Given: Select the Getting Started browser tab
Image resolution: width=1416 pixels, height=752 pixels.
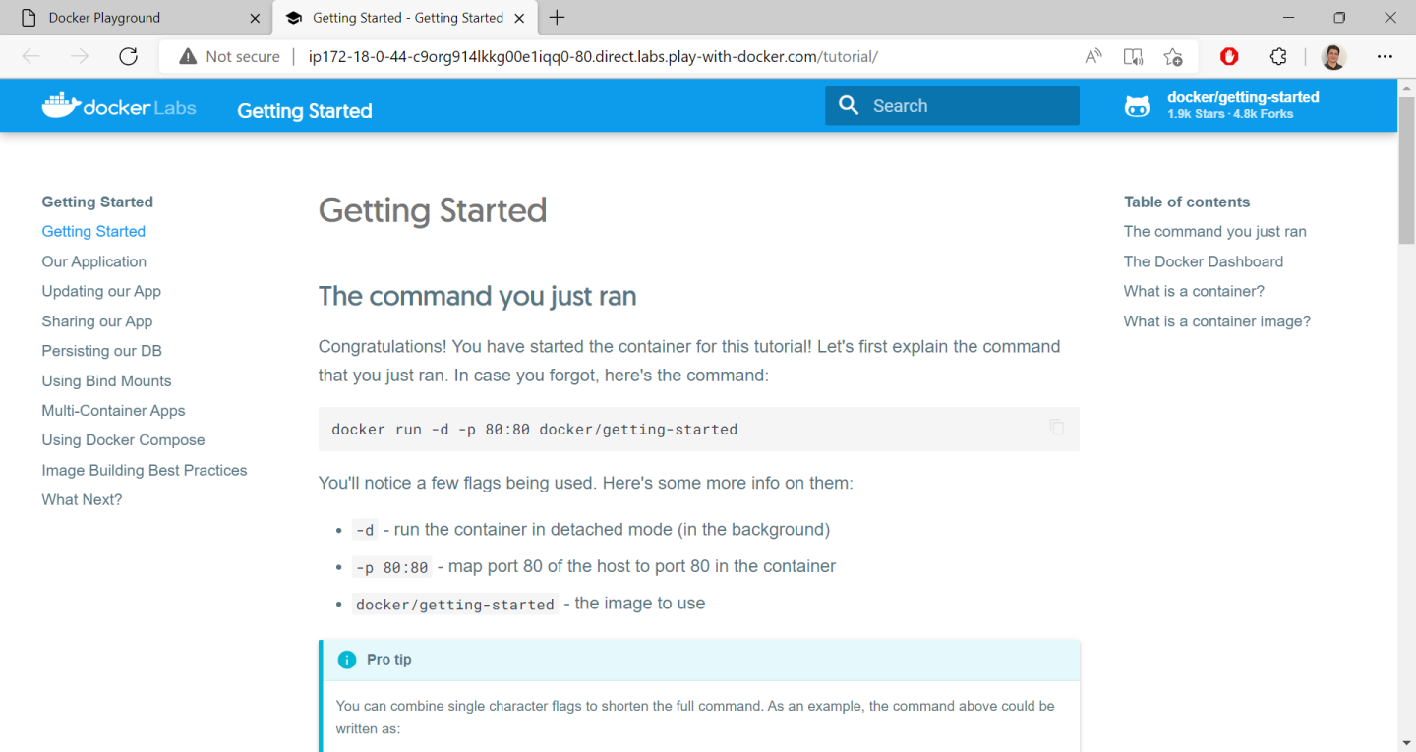Looking at the screenshot, I should [x=407, y=18].
